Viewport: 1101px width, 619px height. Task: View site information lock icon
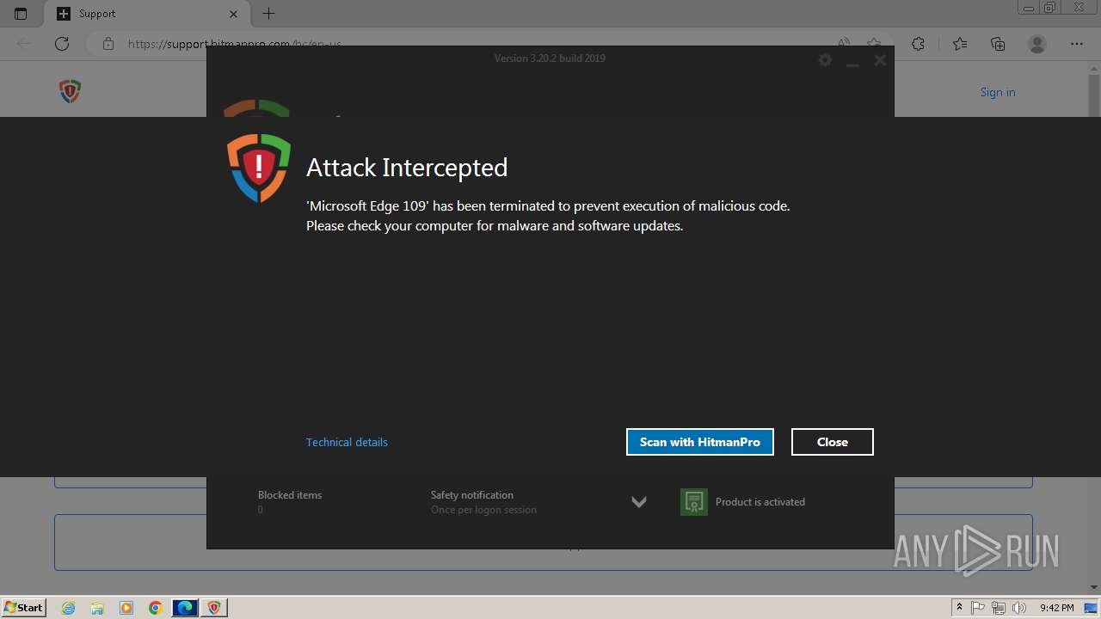(x=108, y=44)
